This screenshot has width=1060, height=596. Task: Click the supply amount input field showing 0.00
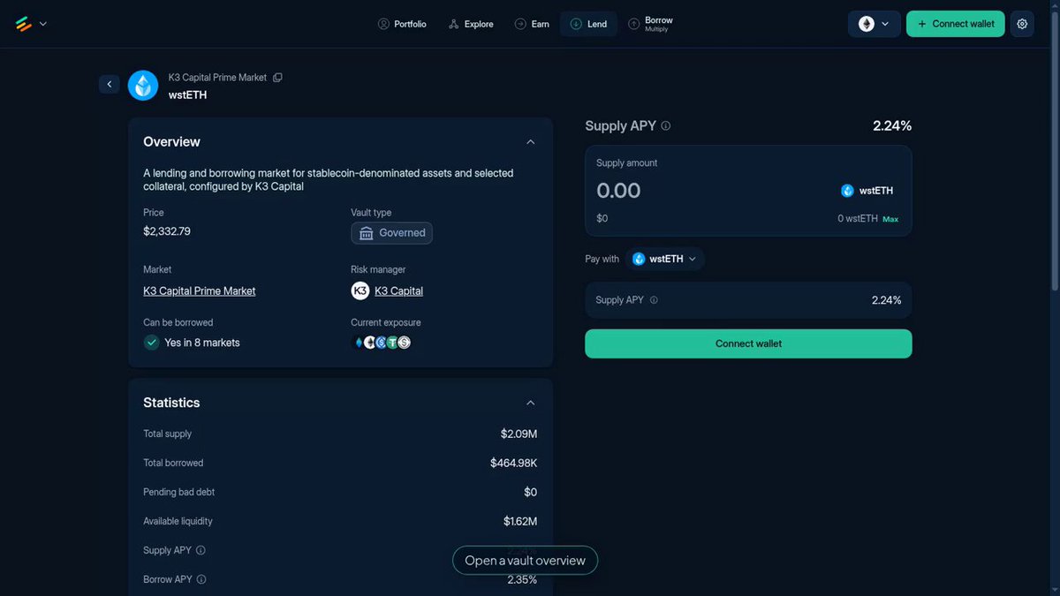[x=618, y=191]
